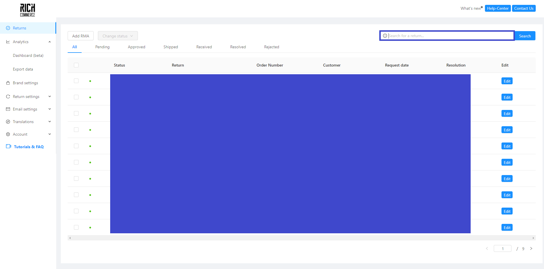
Task: Click the Tutorials & FAQ video icon
Action: [9, 146]
